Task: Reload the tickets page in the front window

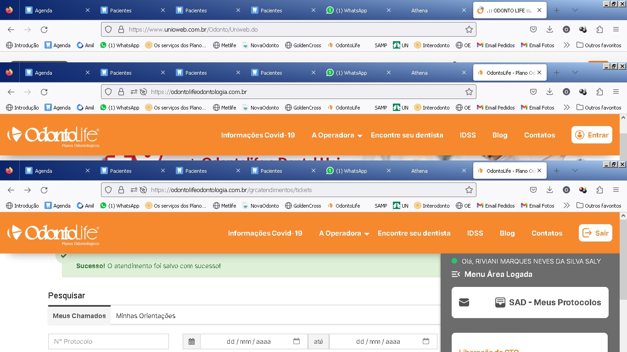Action: coord(44,190)
